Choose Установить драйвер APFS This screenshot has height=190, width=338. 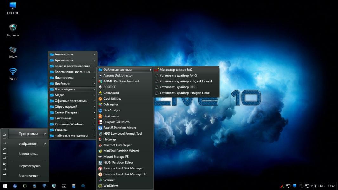(x=178, y=76)
